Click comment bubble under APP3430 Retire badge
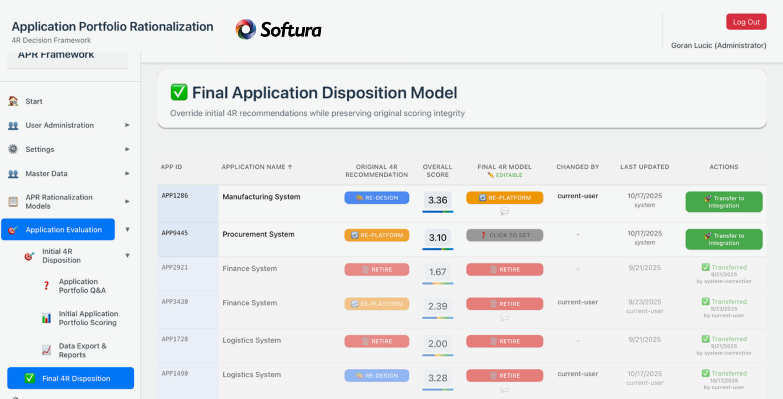783x399 pixels. pos(504,317)
